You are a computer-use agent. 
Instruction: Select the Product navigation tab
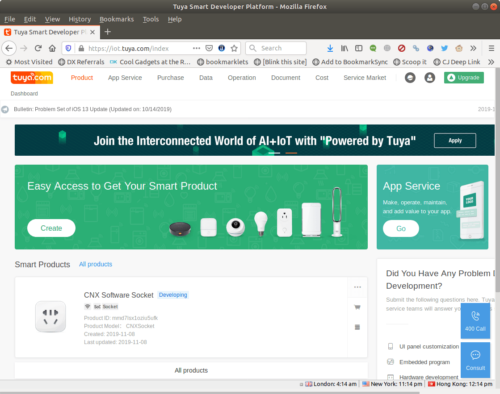click(82, 78)
